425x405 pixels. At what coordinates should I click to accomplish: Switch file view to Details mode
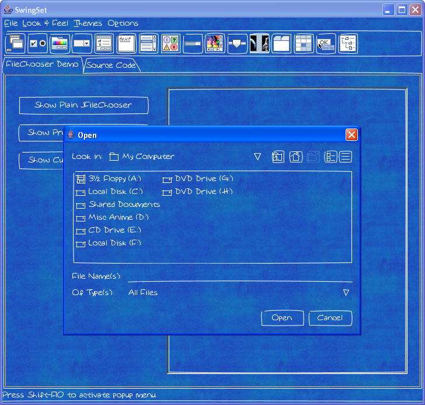click(x=346, y=157)
